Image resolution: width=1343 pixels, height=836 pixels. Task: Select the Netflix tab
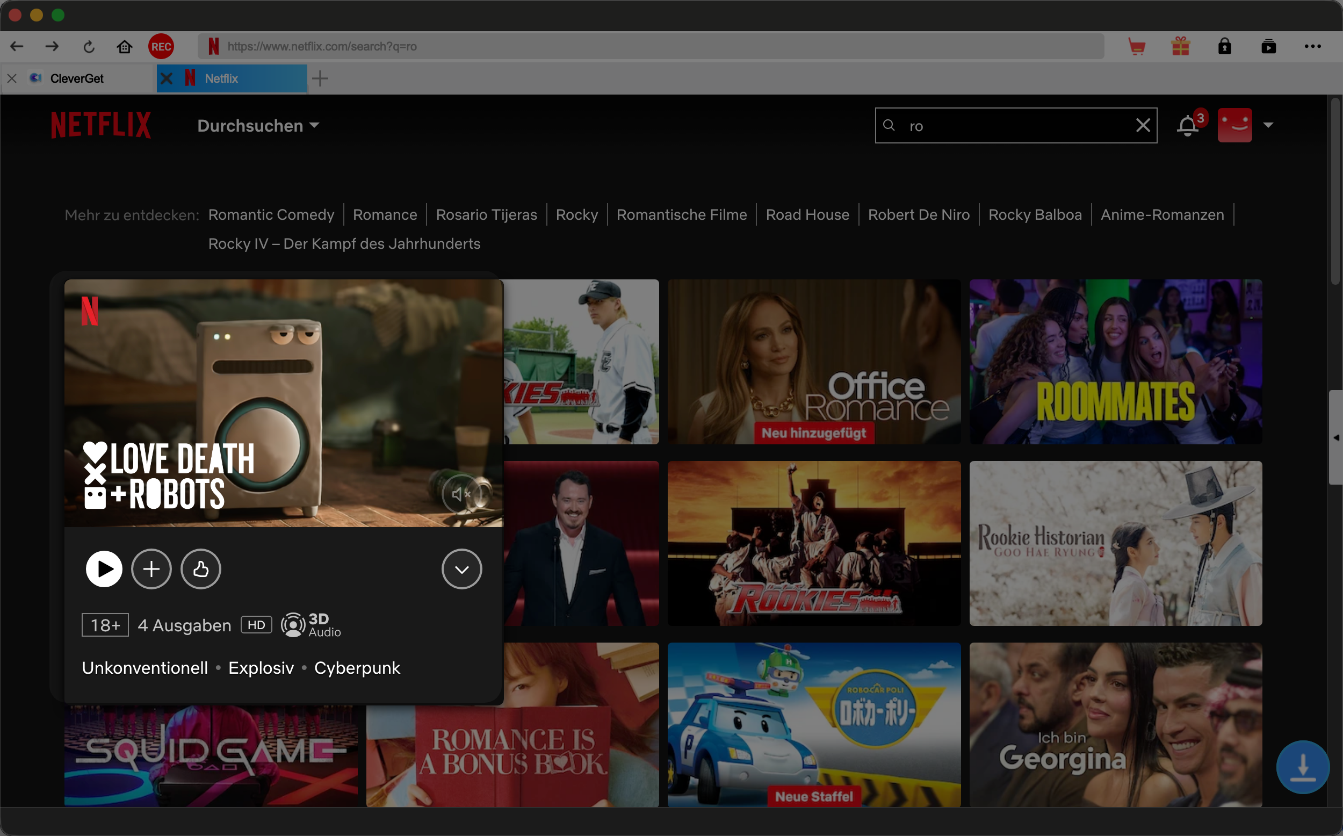click(232, 78)
